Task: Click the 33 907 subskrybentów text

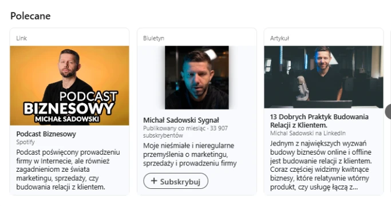Action: pyautogui.click(x=185, y=132)
